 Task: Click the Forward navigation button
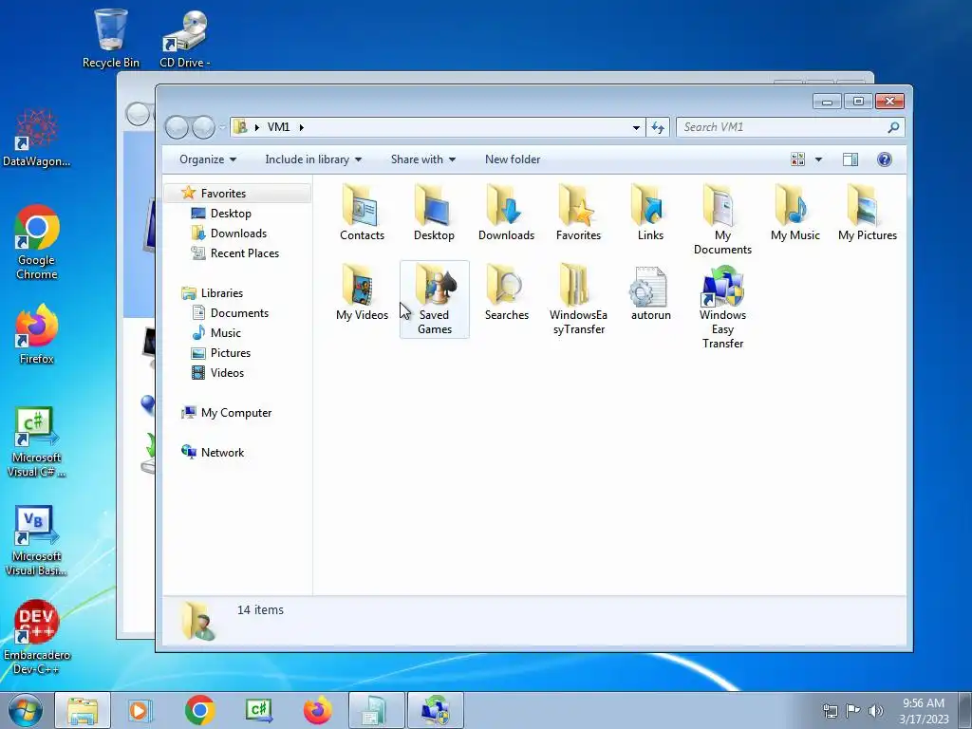tap(203, 127)
